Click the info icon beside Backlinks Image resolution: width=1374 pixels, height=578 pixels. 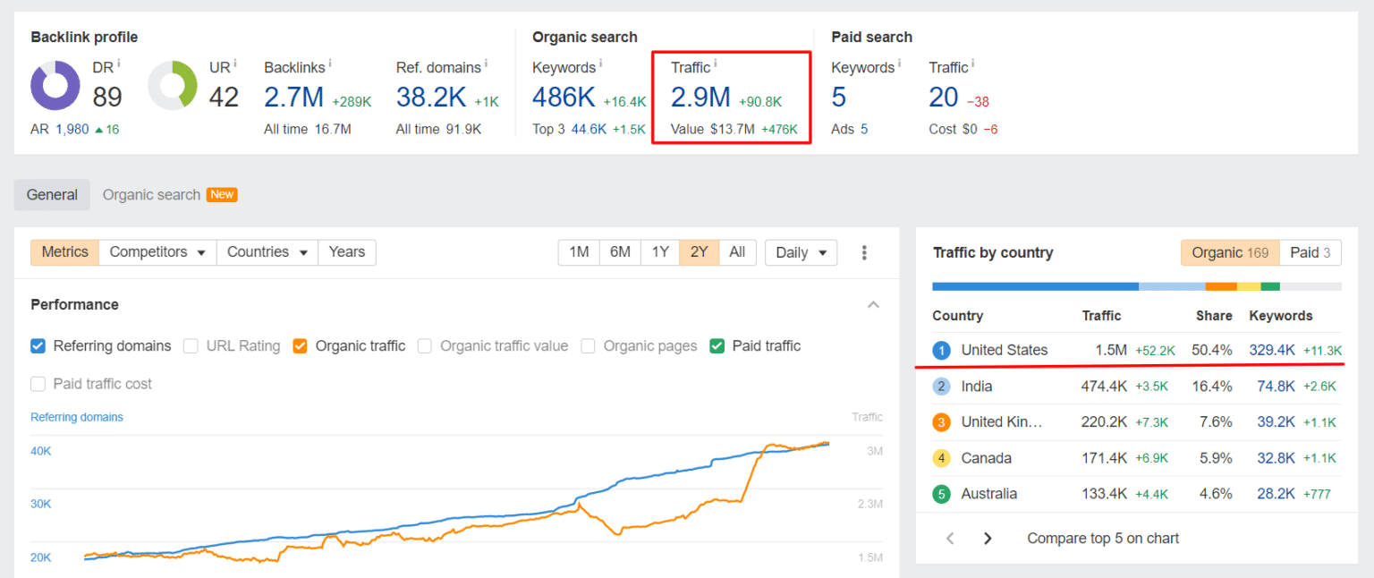click(x=330, y=64)
